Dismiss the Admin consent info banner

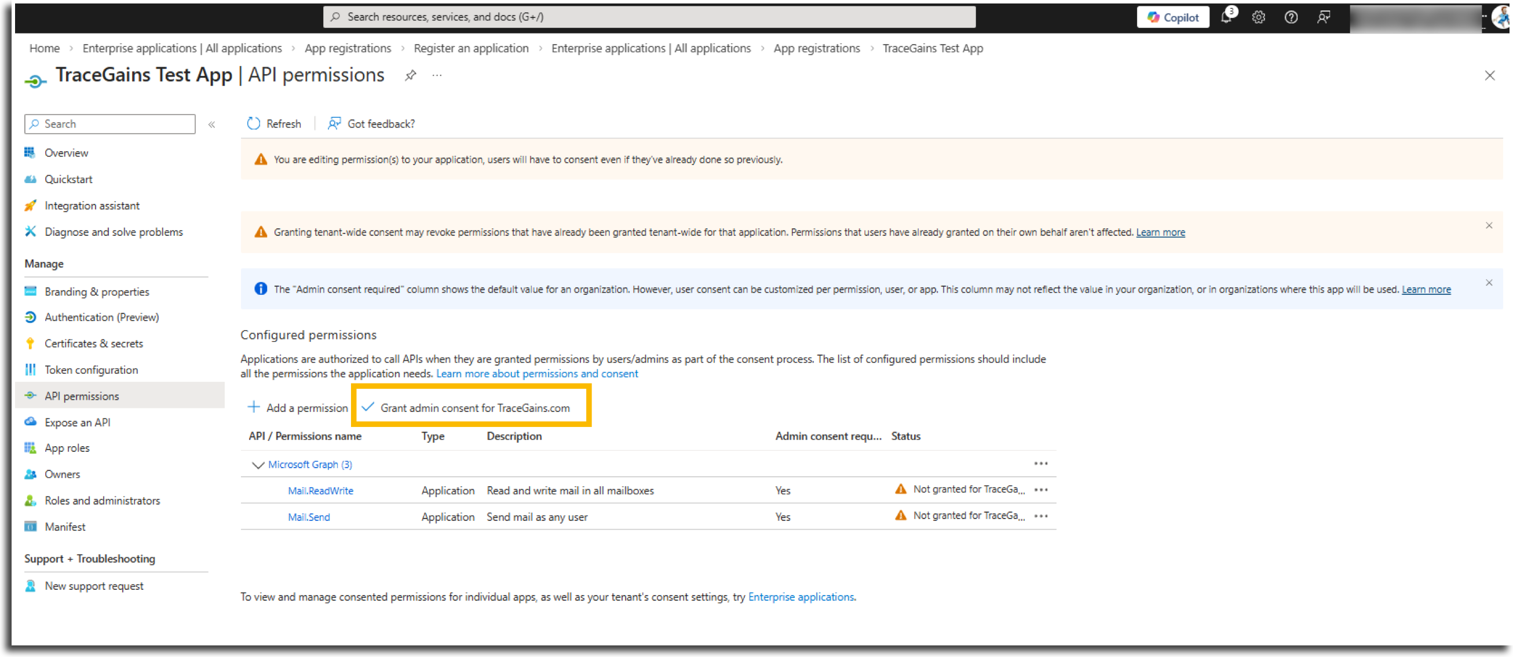[1488, 283]
